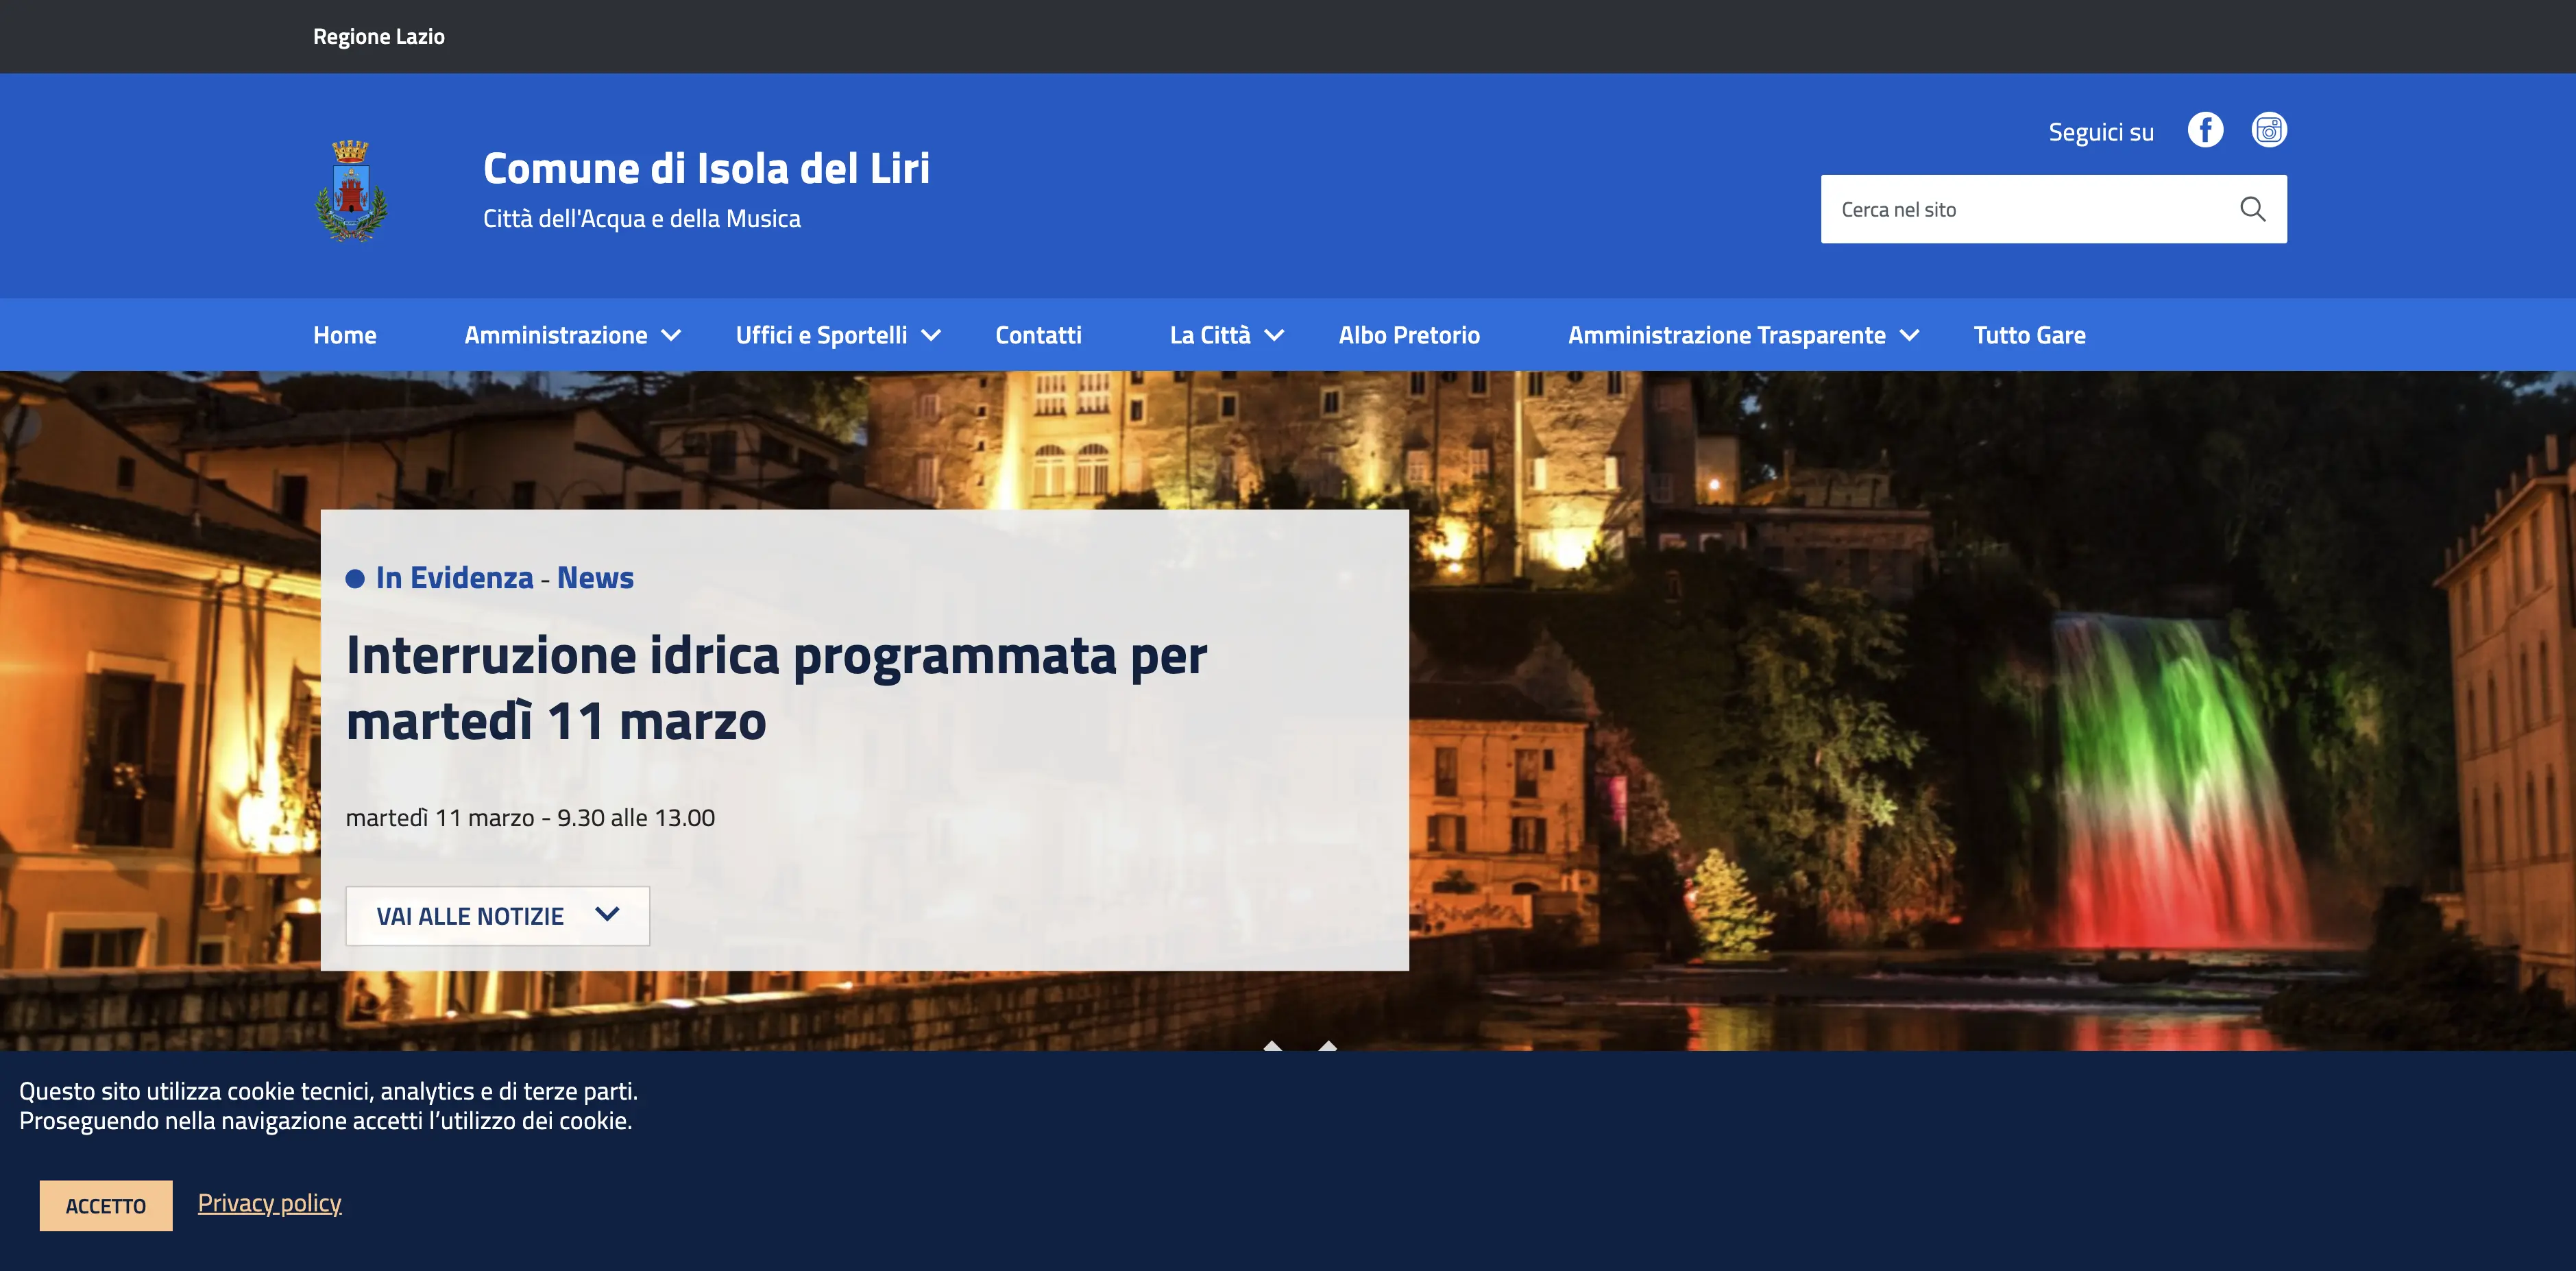This screenshot has height=1271, width=2576.
Task: Click the search magnifier icon
Action: point(2252,209)
